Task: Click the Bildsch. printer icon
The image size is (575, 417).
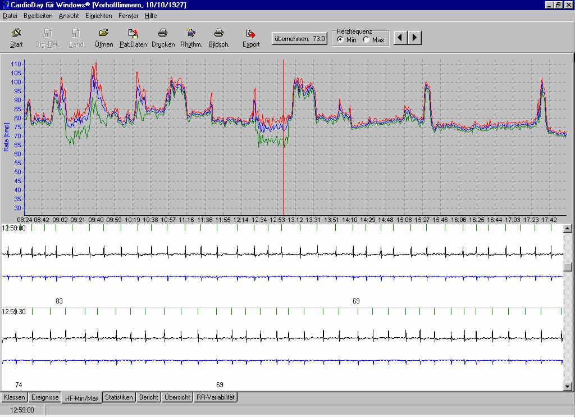Action: (219, 34)
